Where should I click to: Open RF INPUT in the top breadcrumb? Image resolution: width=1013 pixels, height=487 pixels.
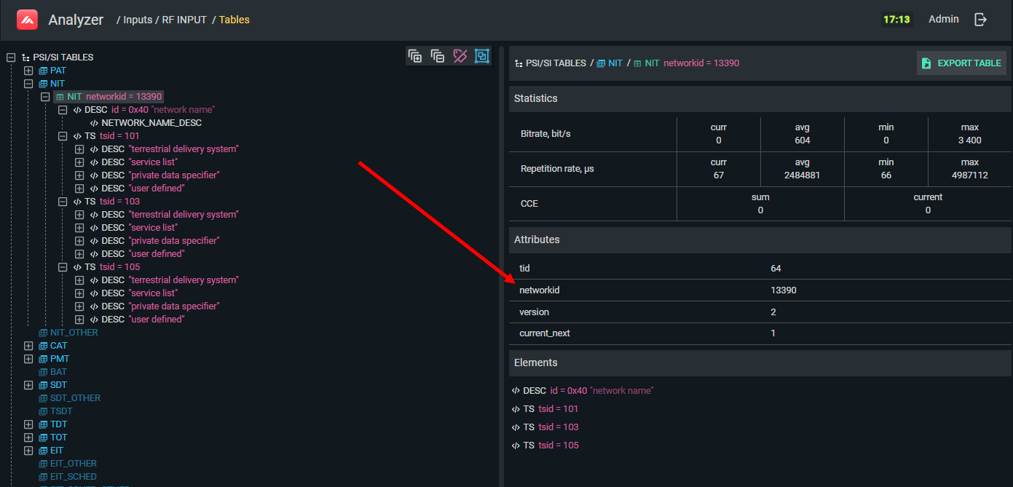click(x=185, y=20)
